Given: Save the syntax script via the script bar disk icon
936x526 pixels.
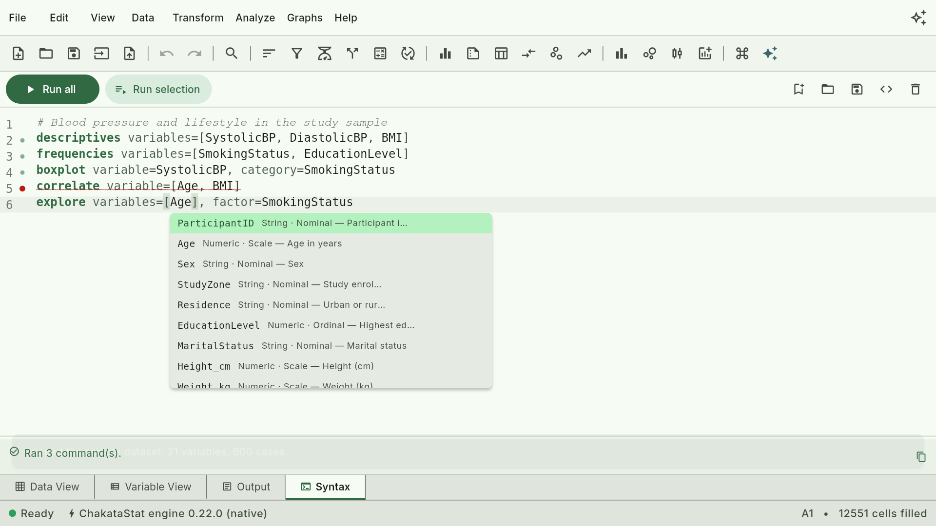Looking at the screenshot, I should coord(857,89).
